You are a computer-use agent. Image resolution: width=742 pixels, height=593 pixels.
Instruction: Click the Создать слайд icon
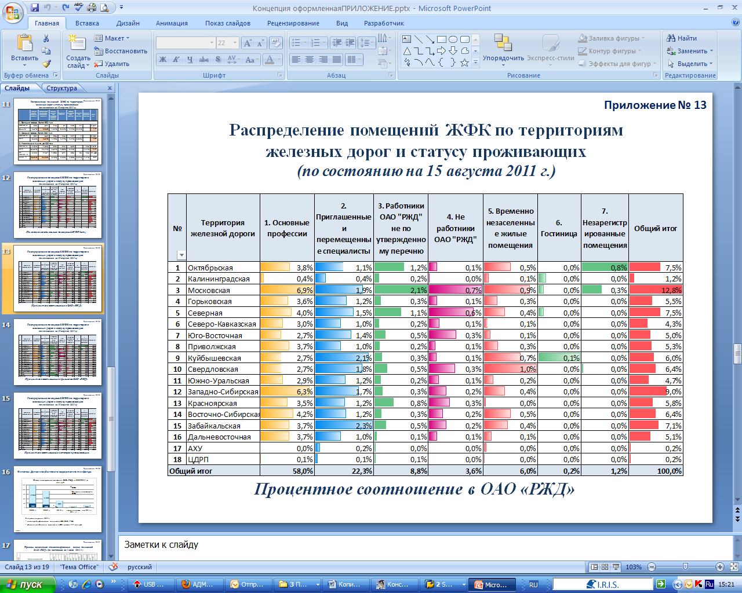click(77, 43)
